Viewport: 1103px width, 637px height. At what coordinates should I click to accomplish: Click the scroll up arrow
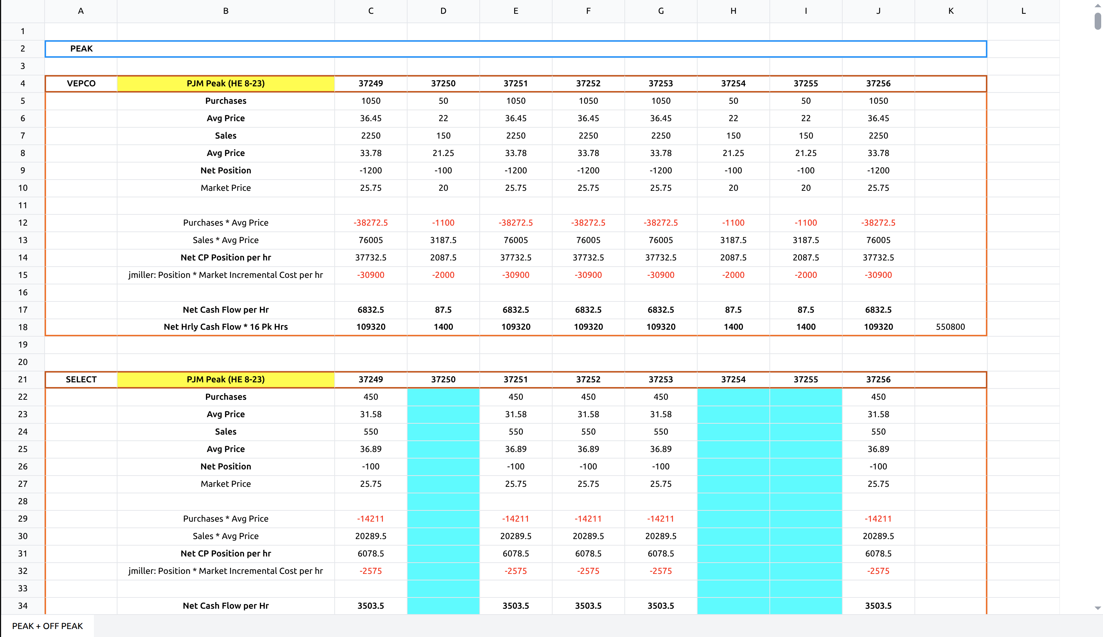1097,5
